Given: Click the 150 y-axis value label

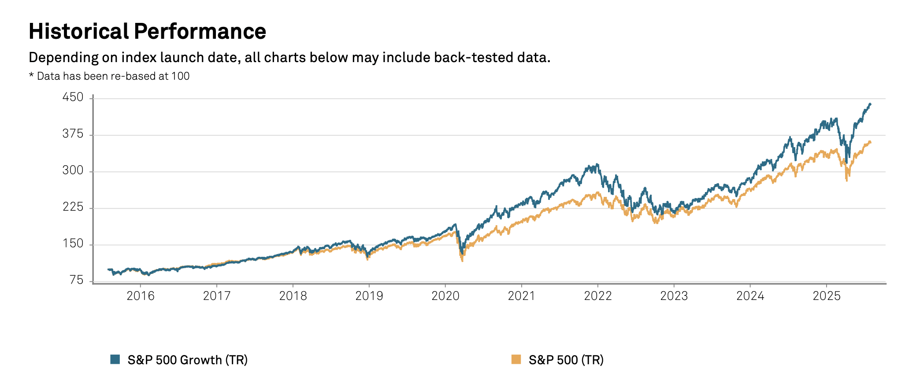Looking at the screenshot, I should [x=73, y=244].
